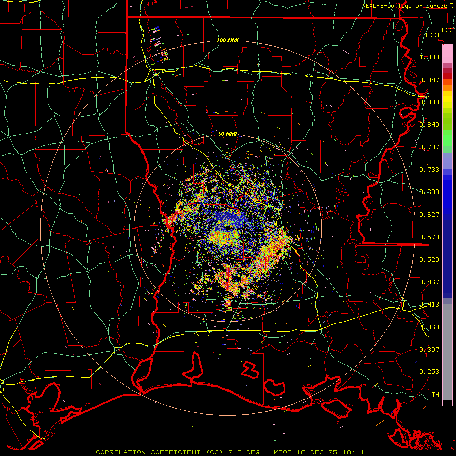Image resolution: width=456 pixels, height=456 pixels.
Task: Click the 0.947 scale value
Action: (429, 80)
